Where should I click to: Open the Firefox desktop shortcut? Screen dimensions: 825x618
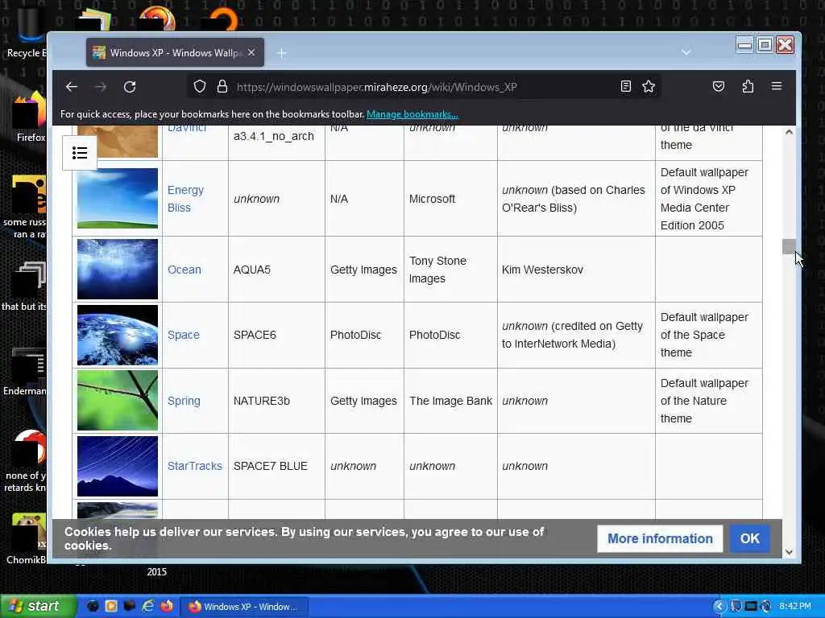28,117
